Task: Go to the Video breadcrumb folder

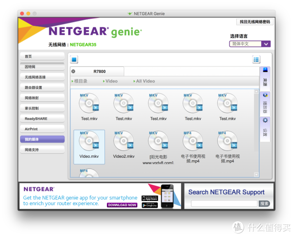Action: [x=110, y=81]
